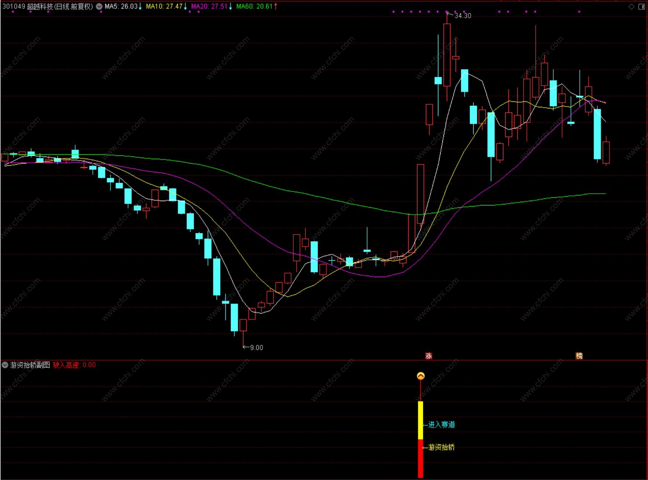
Task: Click the diamond icon at top right
Action: tap(631, 7)
